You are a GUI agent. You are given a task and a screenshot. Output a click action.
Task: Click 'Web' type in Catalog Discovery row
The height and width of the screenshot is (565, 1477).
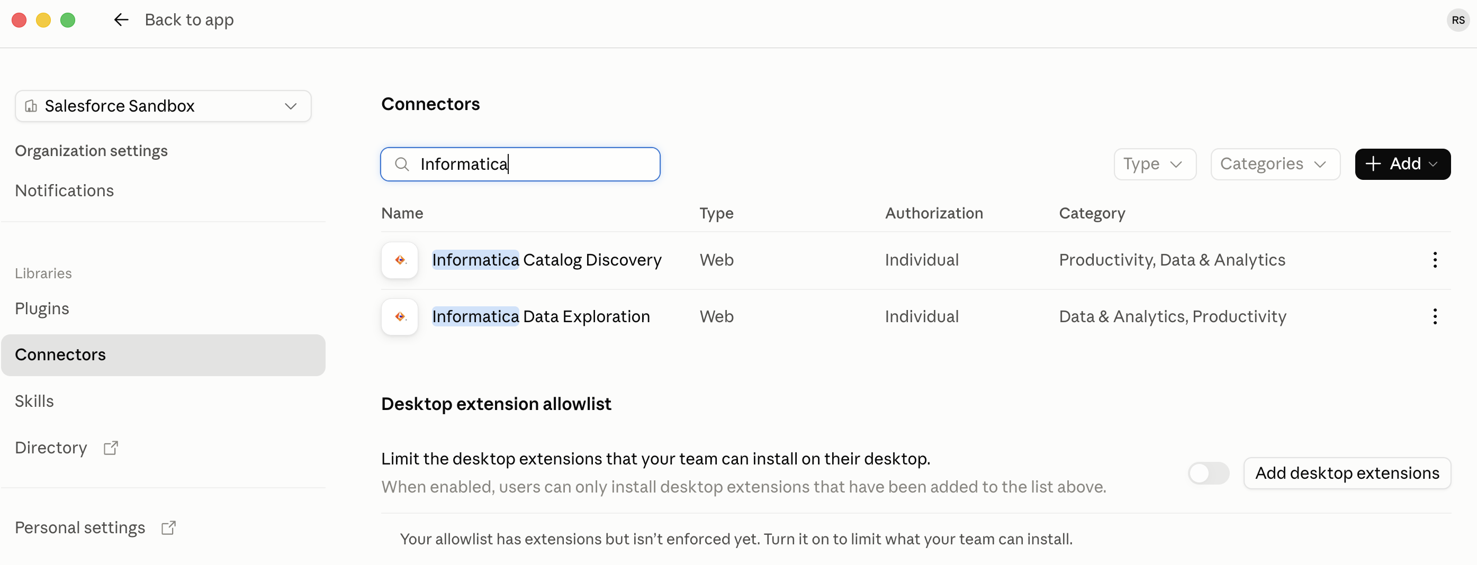pos(716,260)
